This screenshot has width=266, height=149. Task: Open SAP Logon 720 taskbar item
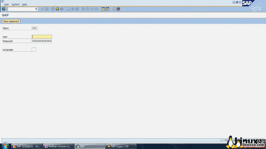click(121, 146)
